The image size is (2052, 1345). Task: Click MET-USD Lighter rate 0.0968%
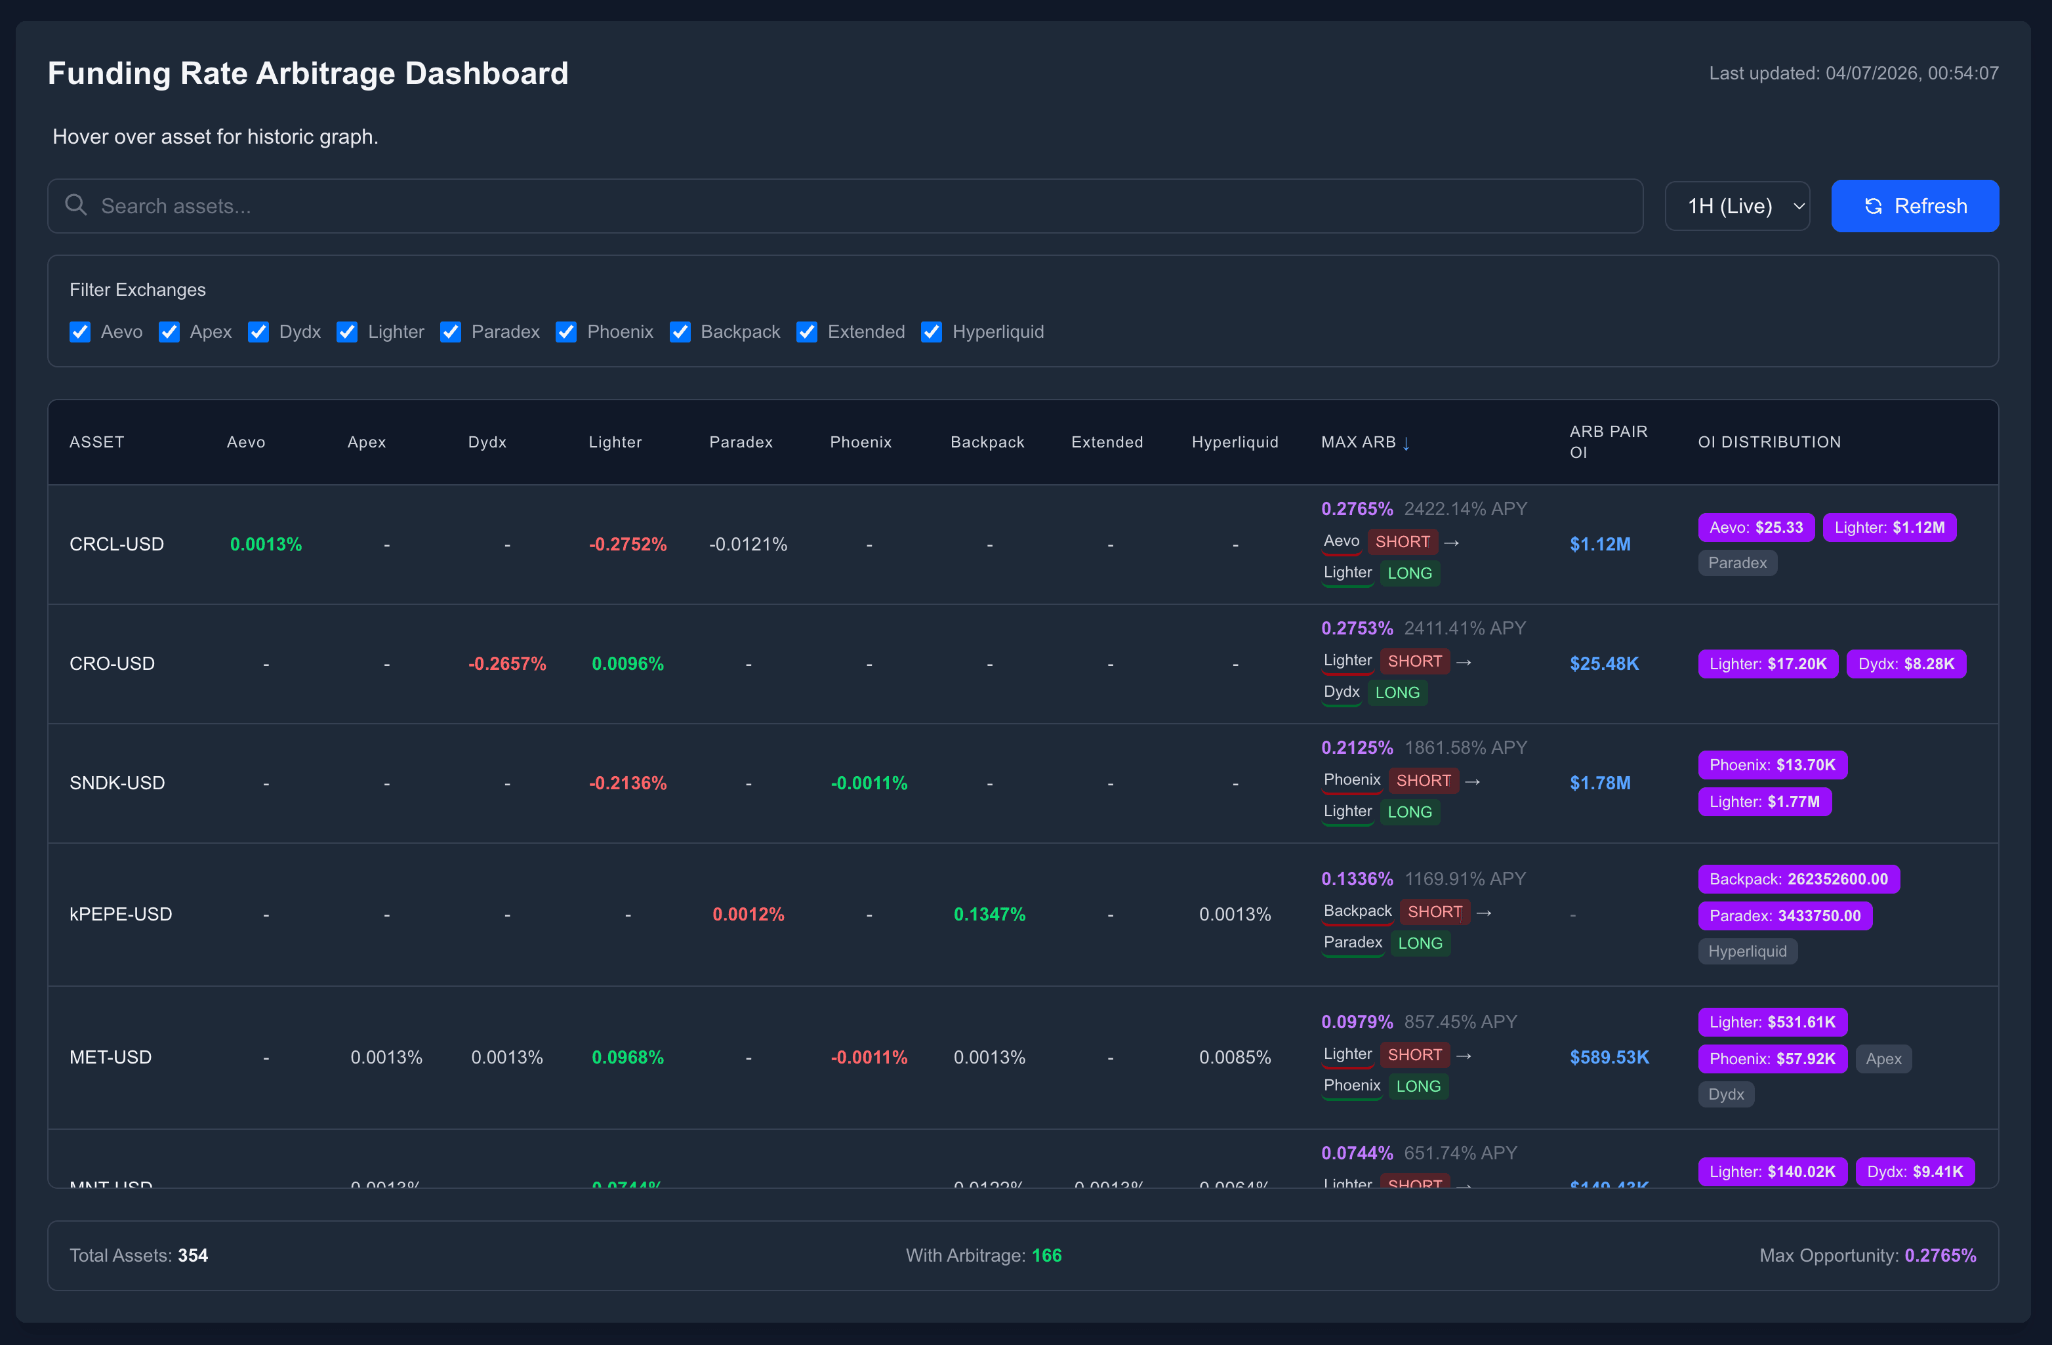click(628, 1057)
